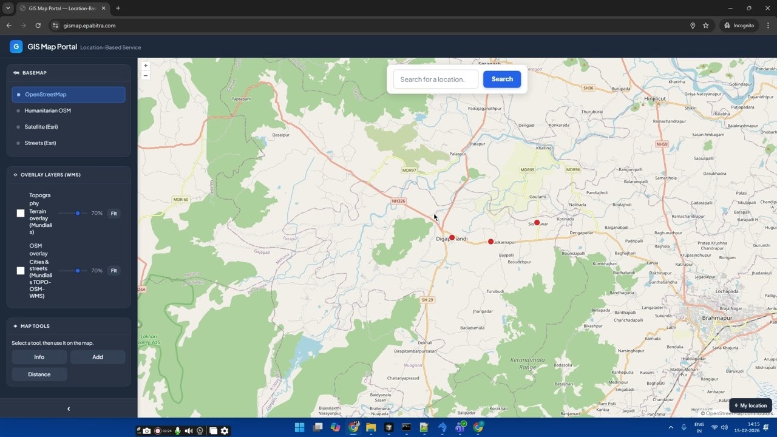The width and height of the screenshot is (777, 437).
Task: Click the NH326 road label on the map
Action: [x=398, y=201]
